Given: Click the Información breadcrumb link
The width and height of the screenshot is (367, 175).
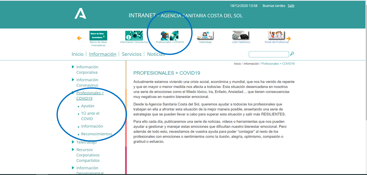Looking at the screenshot, I should pyautogui.click(x=251, y=64).
